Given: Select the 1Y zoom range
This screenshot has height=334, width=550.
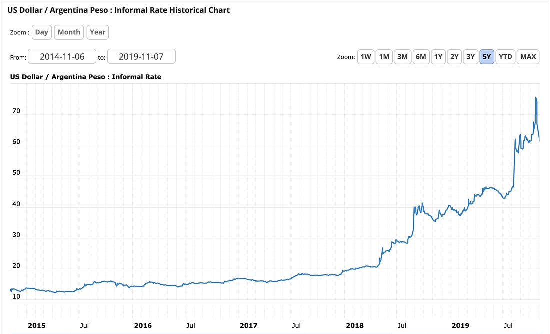Looking at the screenshot, I should coord(438,57).
